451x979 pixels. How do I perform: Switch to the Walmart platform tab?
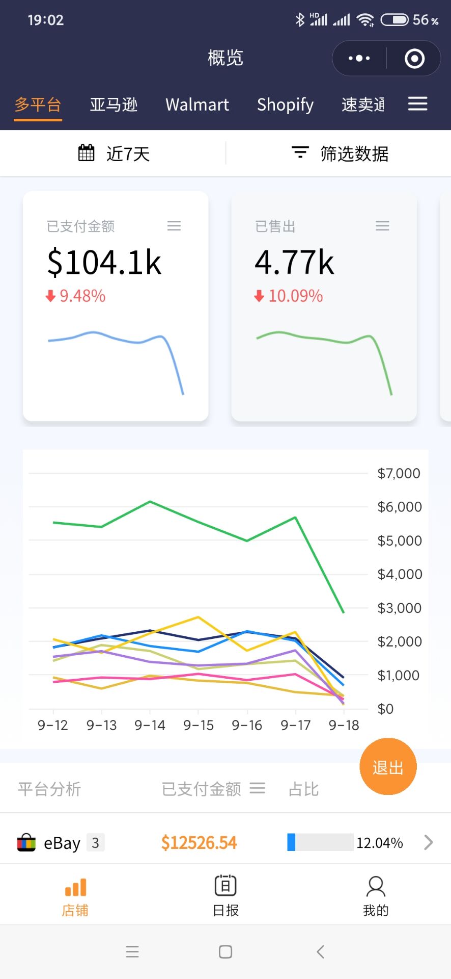pos(197,105)
